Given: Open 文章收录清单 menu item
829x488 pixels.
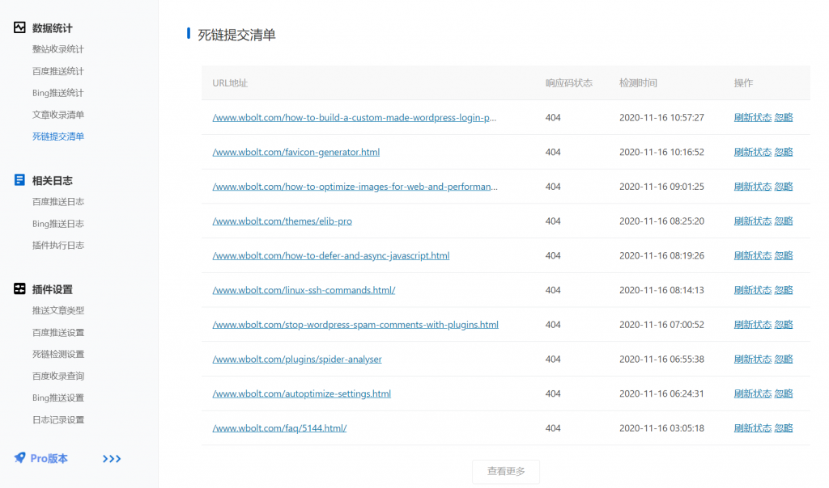Looking at the screenshot, I should tap(58, 115).
